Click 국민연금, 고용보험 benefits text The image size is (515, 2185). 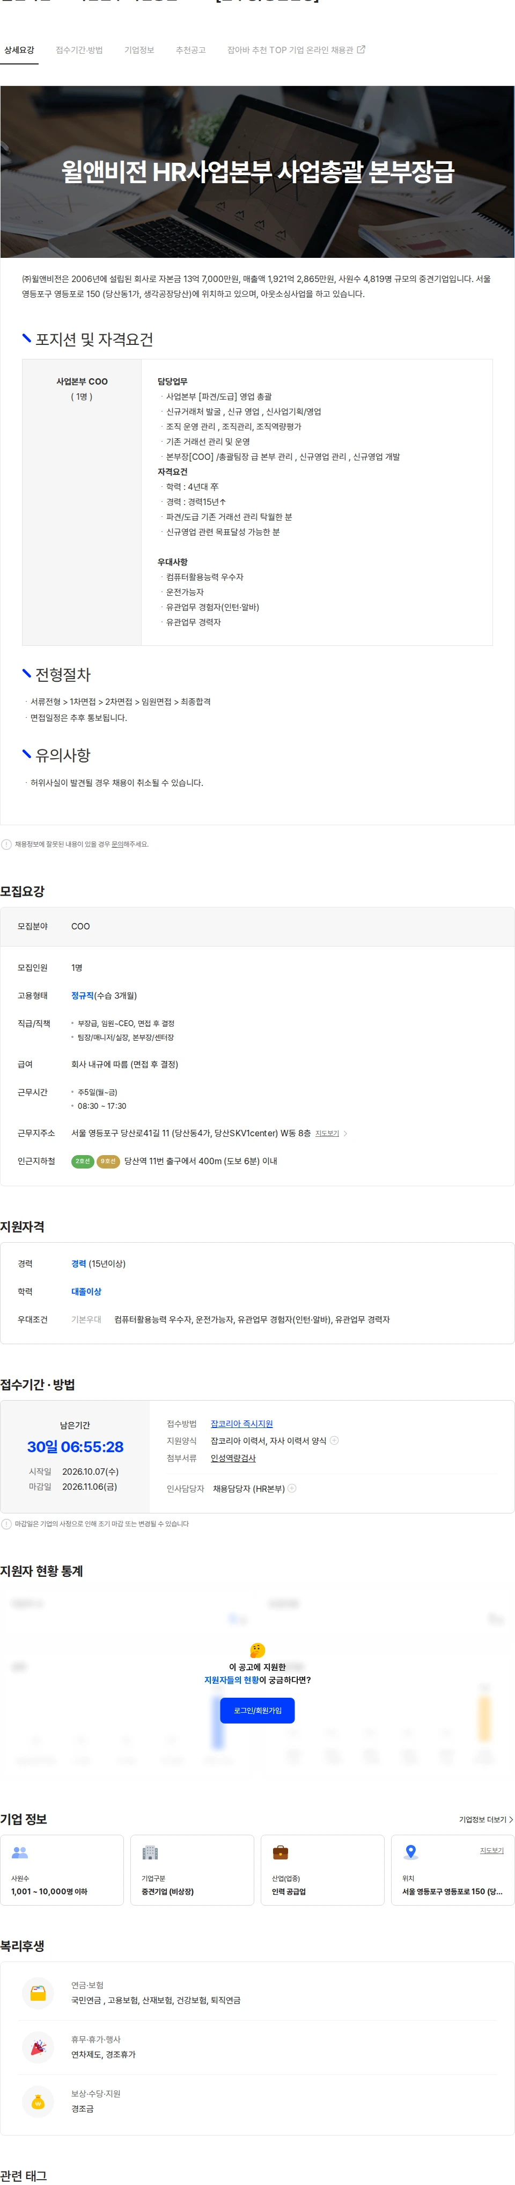156,2000
